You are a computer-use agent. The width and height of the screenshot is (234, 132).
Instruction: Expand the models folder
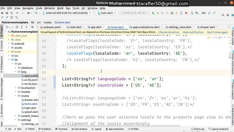pyautogui.click(x=15, y=92)
